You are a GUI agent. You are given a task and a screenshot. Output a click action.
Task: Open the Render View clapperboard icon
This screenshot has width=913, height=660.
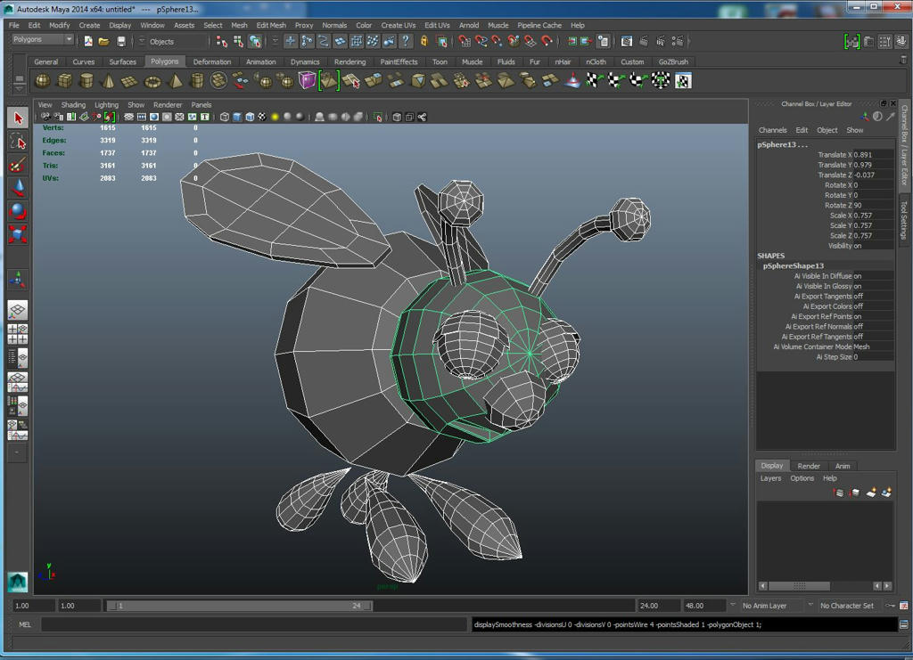[x=627, y=41]
